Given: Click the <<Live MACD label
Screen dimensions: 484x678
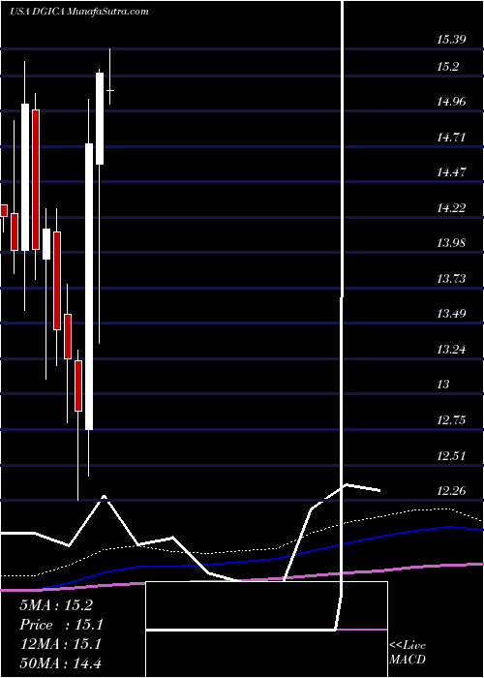Looking at the screenshot, I should pos(408,652).
